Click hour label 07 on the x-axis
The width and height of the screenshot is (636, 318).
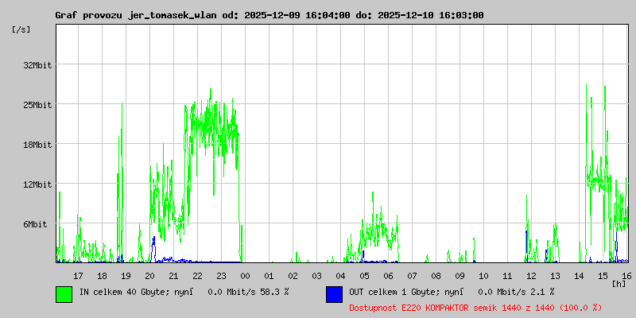point(412,276)
